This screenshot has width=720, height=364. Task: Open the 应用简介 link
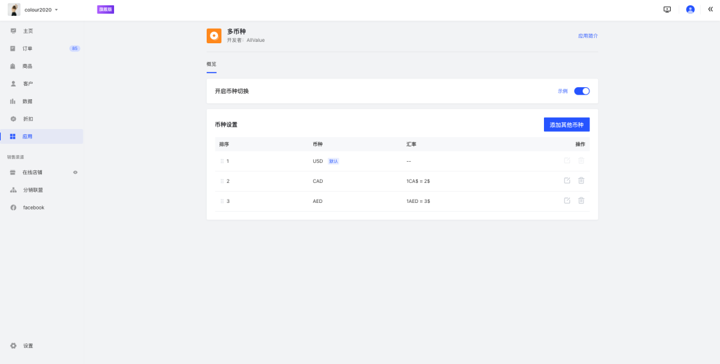pyautogui.click(x=588, y=36)
